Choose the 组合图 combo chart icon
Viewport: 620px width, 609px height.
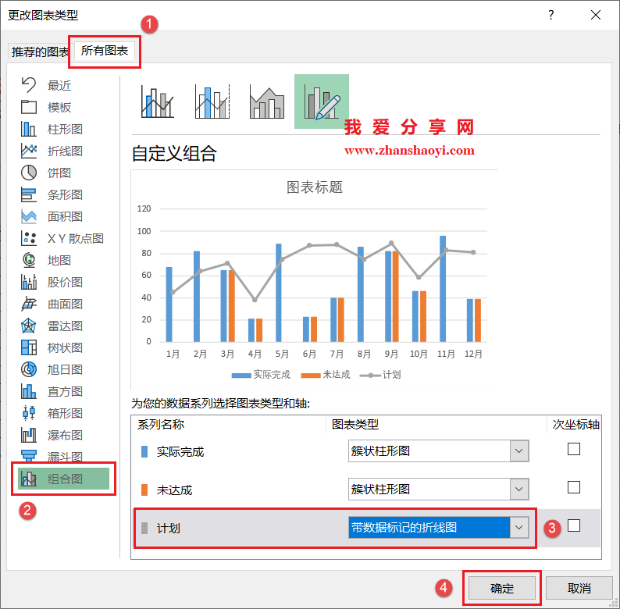pyautogui.click(x=28, y=479)
